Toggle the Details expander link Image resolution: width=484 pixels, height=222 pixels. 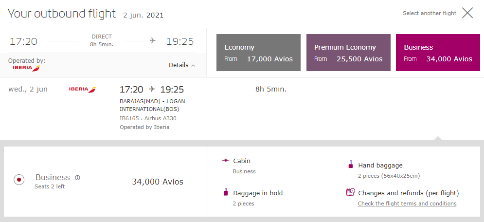(182, 65)
